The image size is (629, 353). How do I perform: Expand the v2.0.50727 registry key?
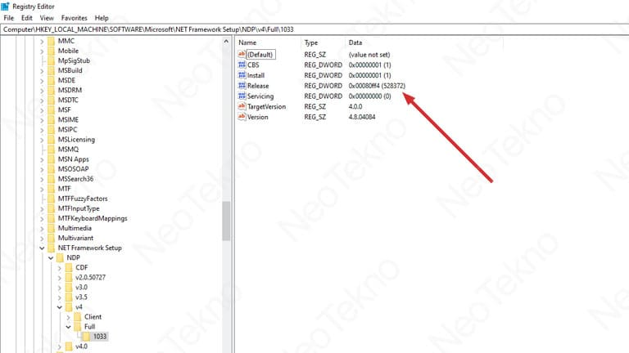[59, 277]
